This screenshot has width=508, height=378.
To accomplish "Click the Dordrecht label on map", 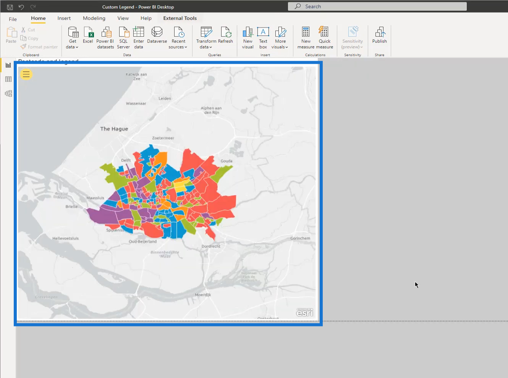I will point(211,246).
